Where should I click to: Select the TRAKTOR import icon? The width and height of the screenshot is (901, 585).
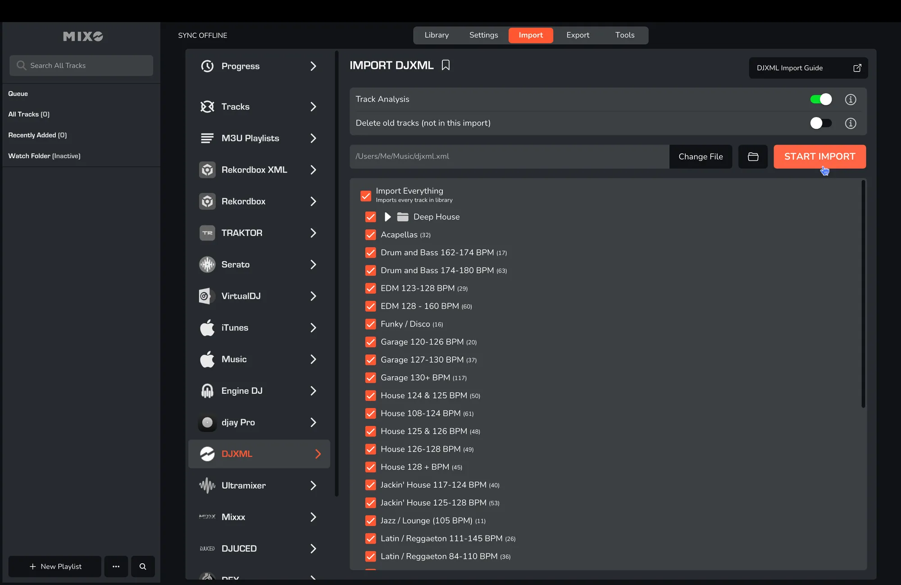tap(207, 233)
